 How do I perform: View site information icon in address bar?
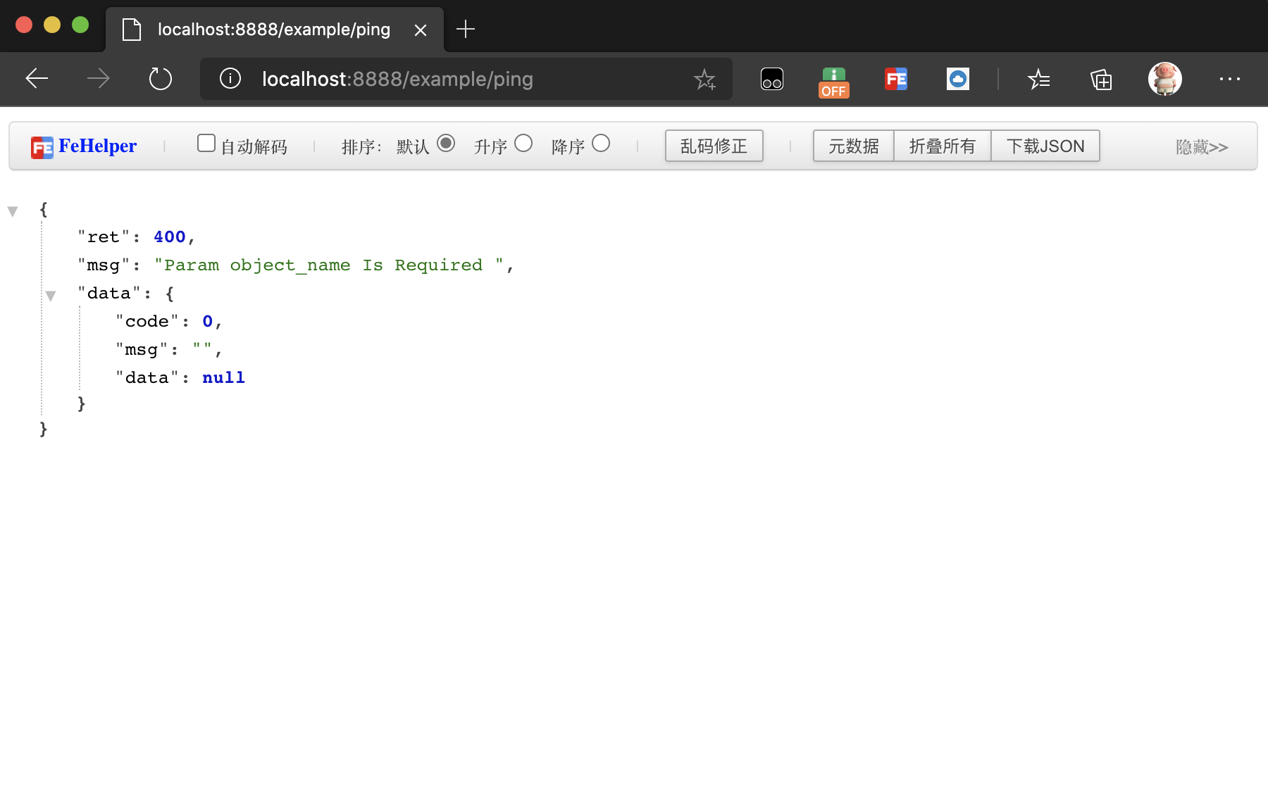(230, 78)
